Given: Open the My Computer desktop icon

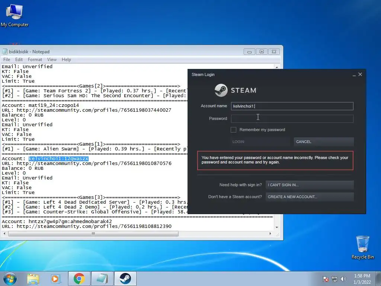Looking at the screenshot, I should [x=15, y=16].
